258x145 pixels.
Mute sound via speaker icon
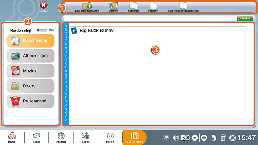175,138
